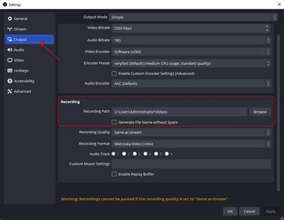Open the Encoder Preset dropdown
Viewport: 284px width, 220px height.
pyautogui.click(x=191, y=64)
